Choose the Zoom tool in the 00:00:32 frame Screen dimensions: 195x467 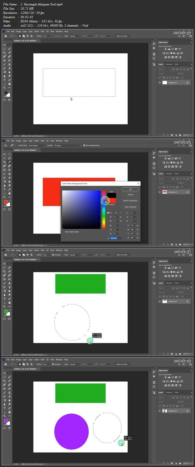click(5, 88)
